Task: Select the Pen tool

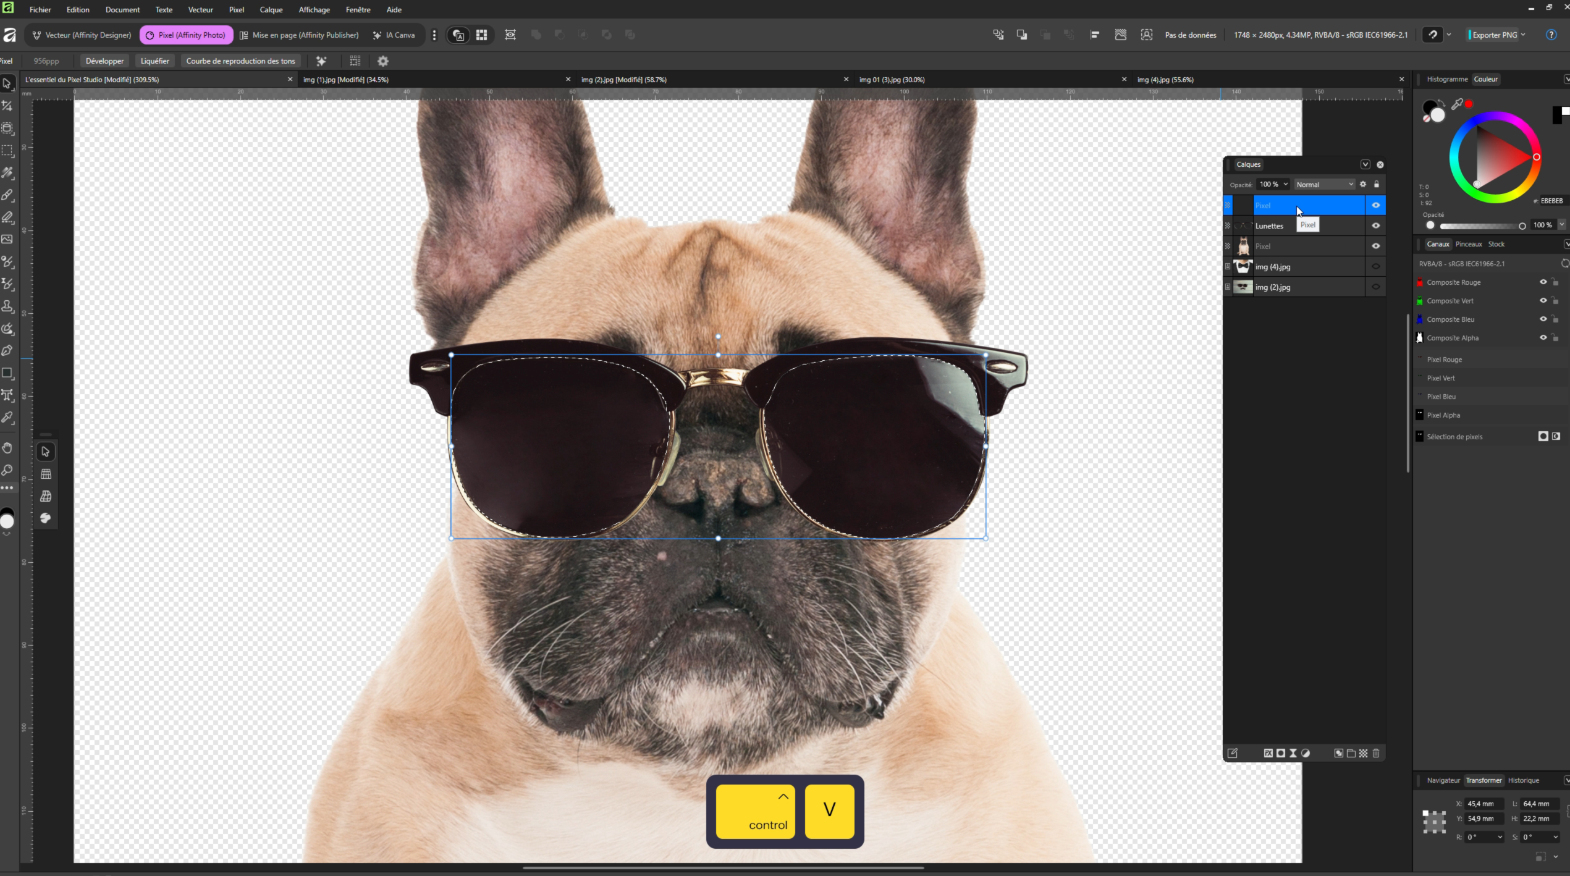Action: coord(7,351)
